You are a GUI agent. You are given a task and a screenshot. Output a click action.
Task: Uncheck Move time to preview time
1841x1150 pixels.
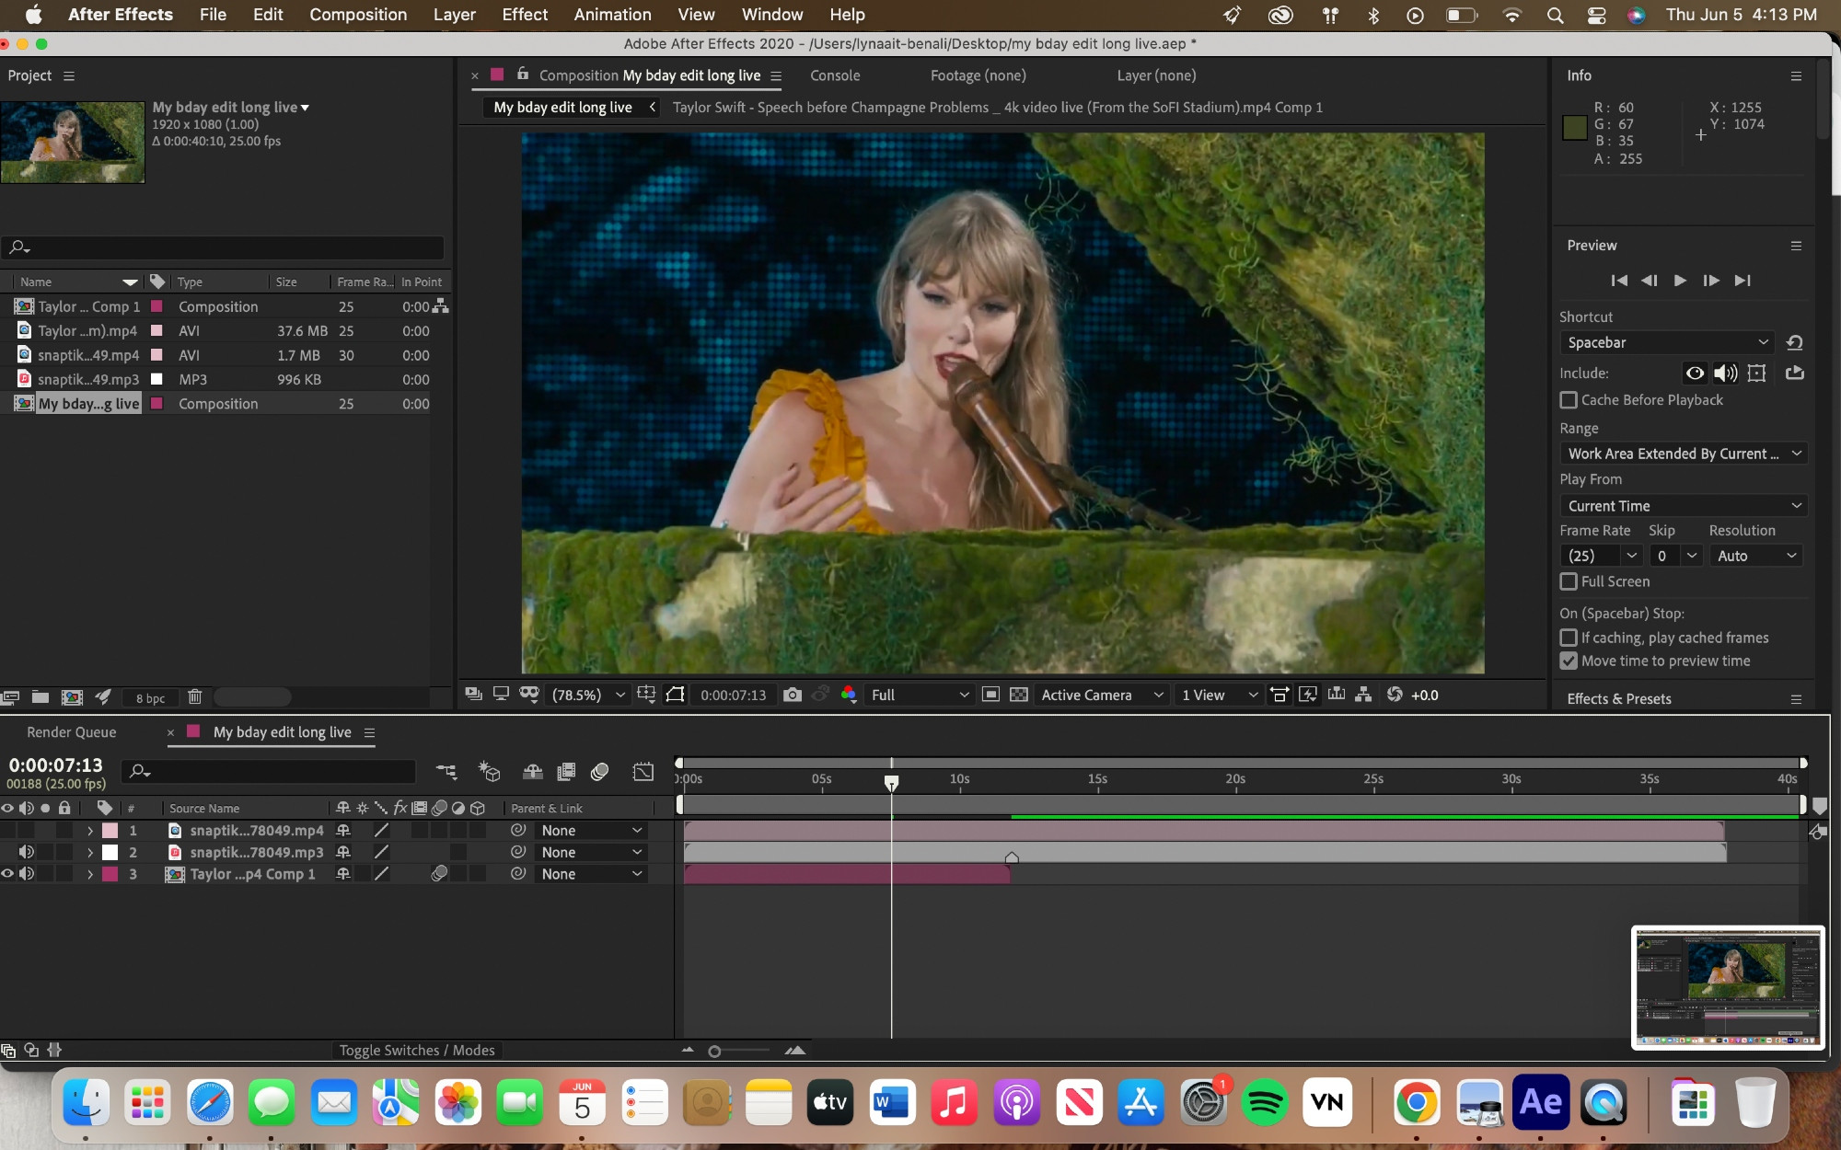click(x=1569, y=661)
